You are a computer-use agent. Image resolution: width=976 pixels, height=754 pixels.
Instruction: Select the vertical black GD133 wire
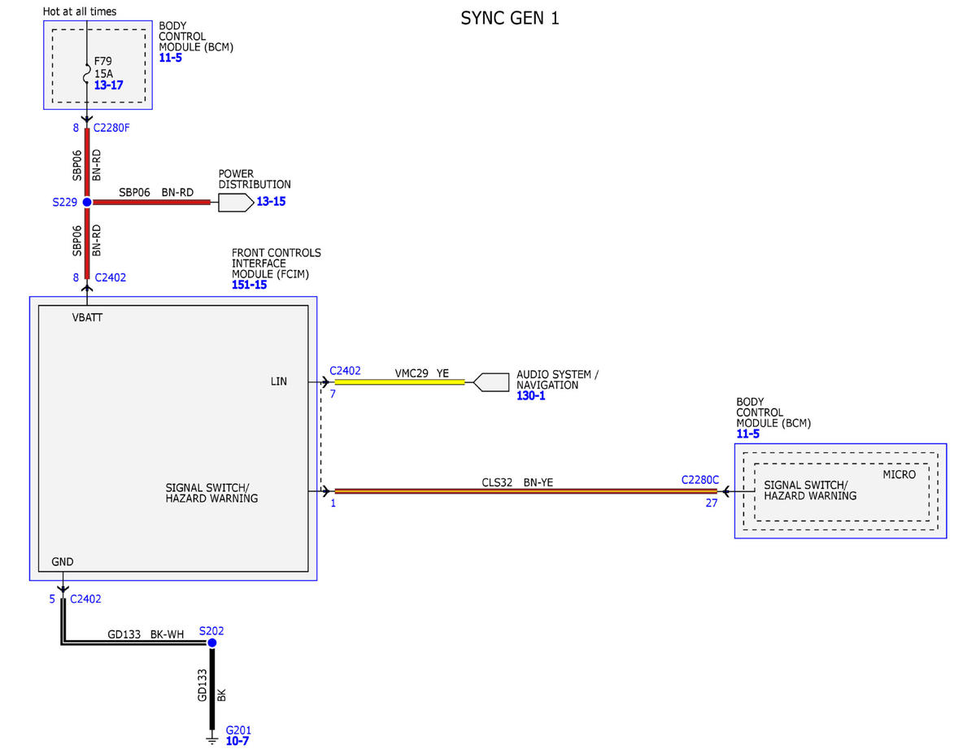click(x=211, y=689)
